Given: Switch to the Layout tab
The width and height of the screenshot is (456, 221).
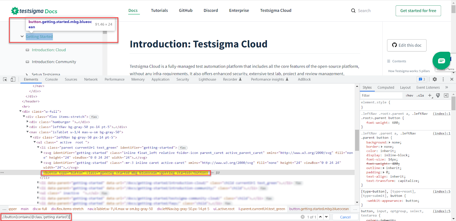Looking at the screenshot, I should [405, 87].
